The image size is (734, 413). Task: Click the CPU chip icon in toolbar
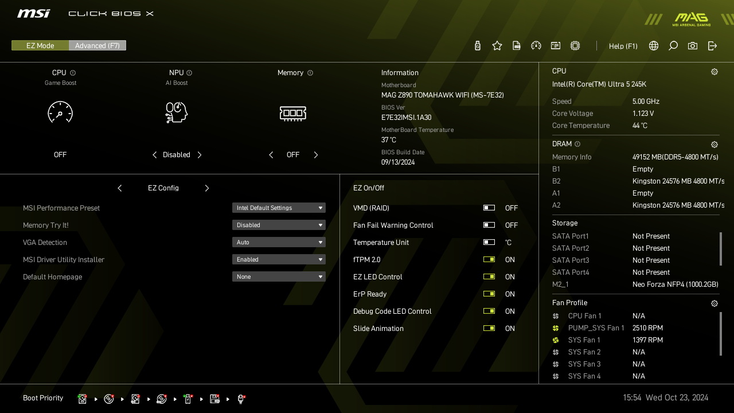[x=575, y=46]
